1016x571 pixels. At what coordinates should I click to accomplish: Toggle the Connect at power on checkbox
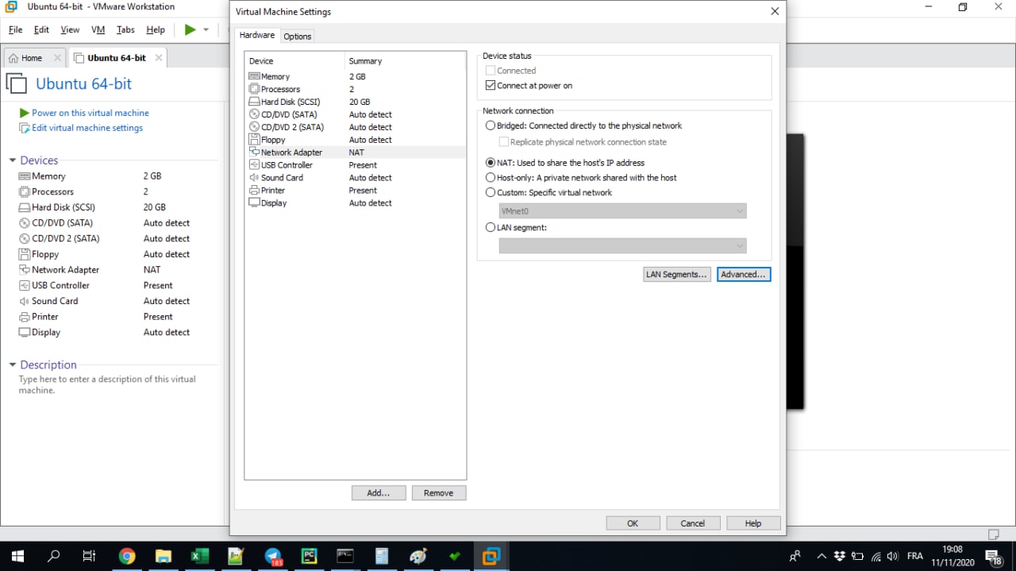pyautogui.click(x=491, y=85)
